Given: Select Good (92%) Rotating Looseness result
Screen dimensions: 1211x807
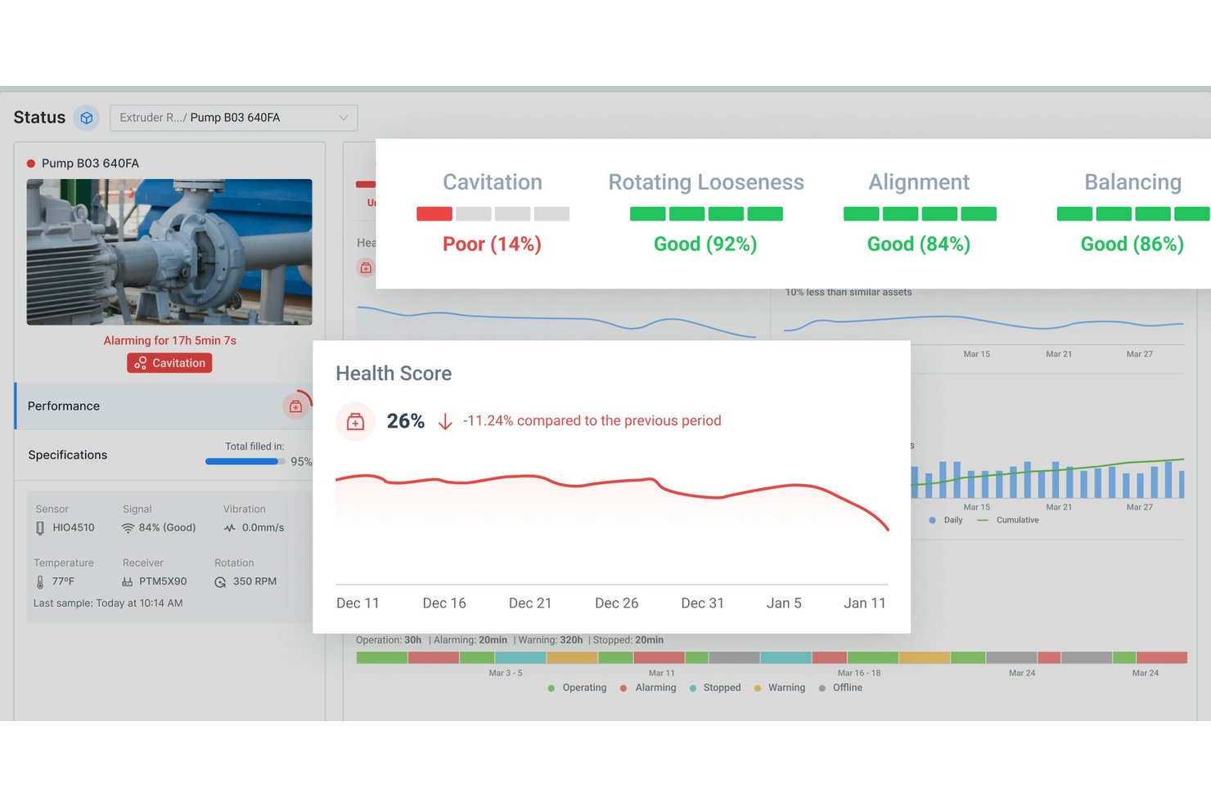Looking at the screenshot, I should point(705,244).
